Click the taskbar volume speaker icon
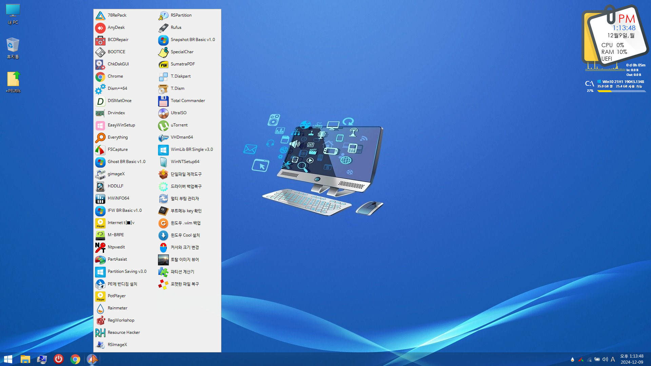The width and height of the screenshot is (651, 366). point(605,360)
